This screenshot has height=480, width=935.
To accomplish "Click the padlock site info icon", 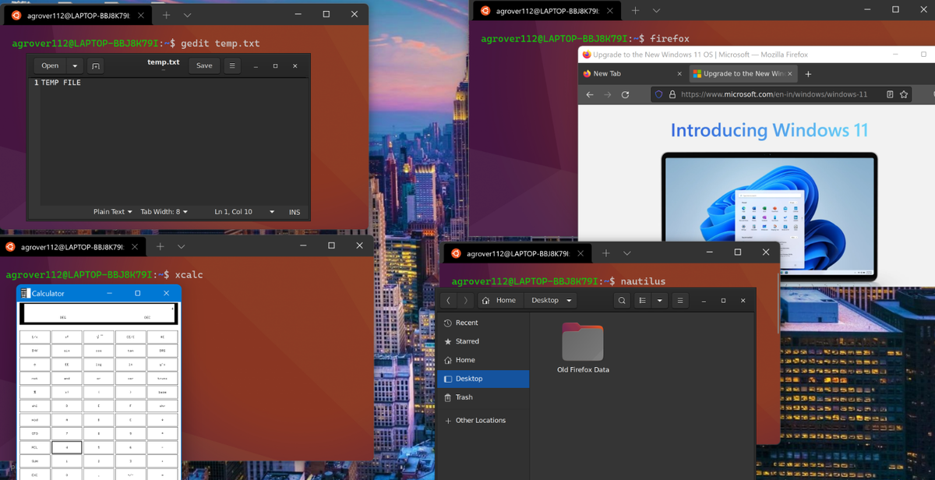I will point(672,94).
